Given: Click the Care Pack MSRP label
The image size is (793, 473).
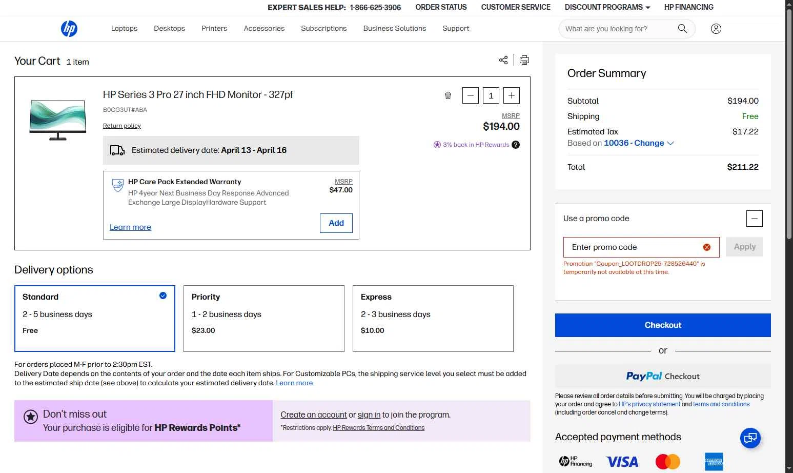Looking at the screenshot, I should click(343, 182).
